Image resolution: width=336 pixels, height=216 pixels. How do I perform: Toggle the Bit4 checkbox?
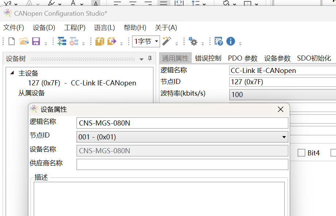point(301,153)
